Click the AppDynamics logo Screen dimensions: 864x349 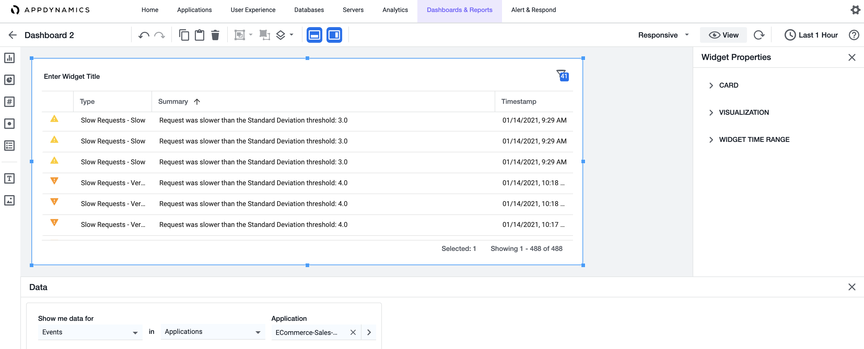[x=50, y=10]
